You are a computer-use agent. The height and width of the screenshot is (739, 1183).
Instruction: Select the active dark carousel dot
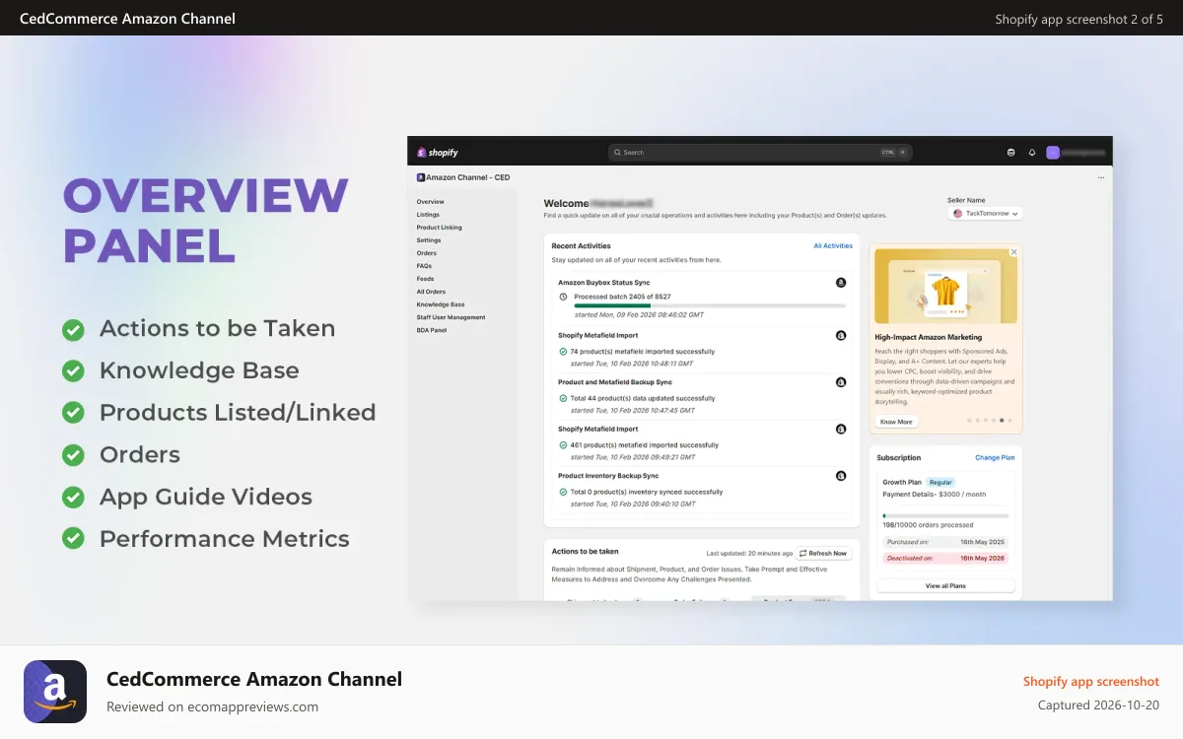tap(1002, 421)
